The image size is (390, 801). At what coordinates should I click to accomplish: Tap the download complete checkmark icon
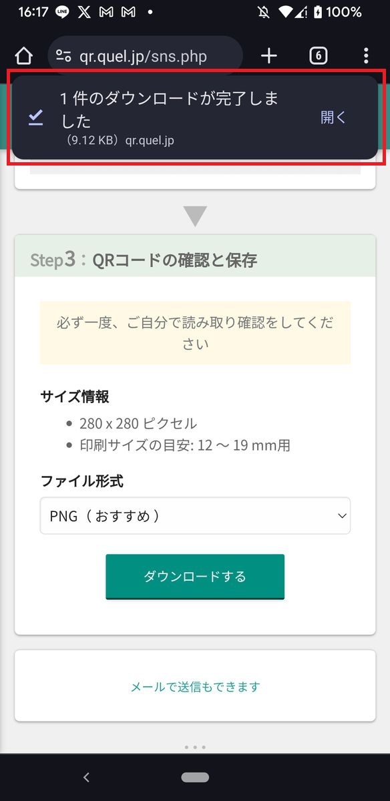[35, 118]
